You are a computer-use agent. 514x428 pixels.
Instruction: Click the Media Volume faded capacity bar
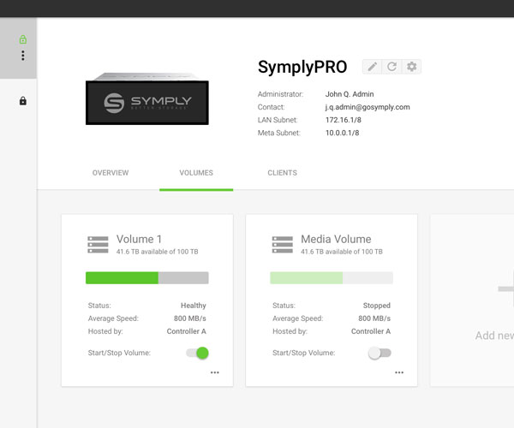click(332, 278)
